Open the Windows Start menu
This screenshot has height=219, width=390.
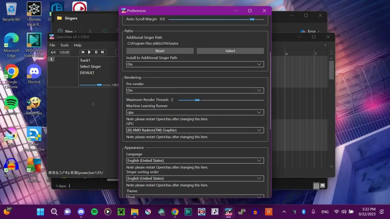click(x=40, y=211)
